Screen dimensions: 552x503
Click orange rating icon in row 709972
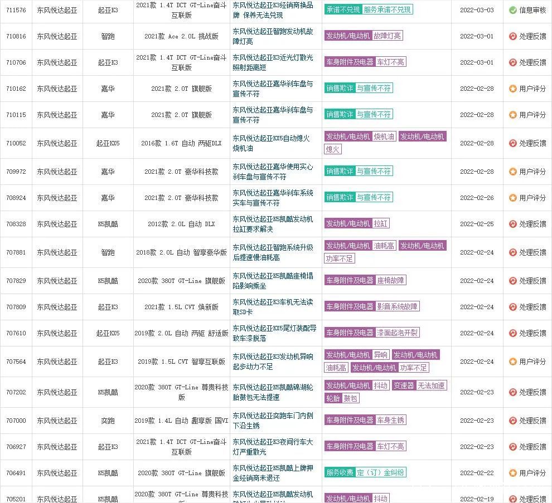pyautogui.click(x=512, y=172)
